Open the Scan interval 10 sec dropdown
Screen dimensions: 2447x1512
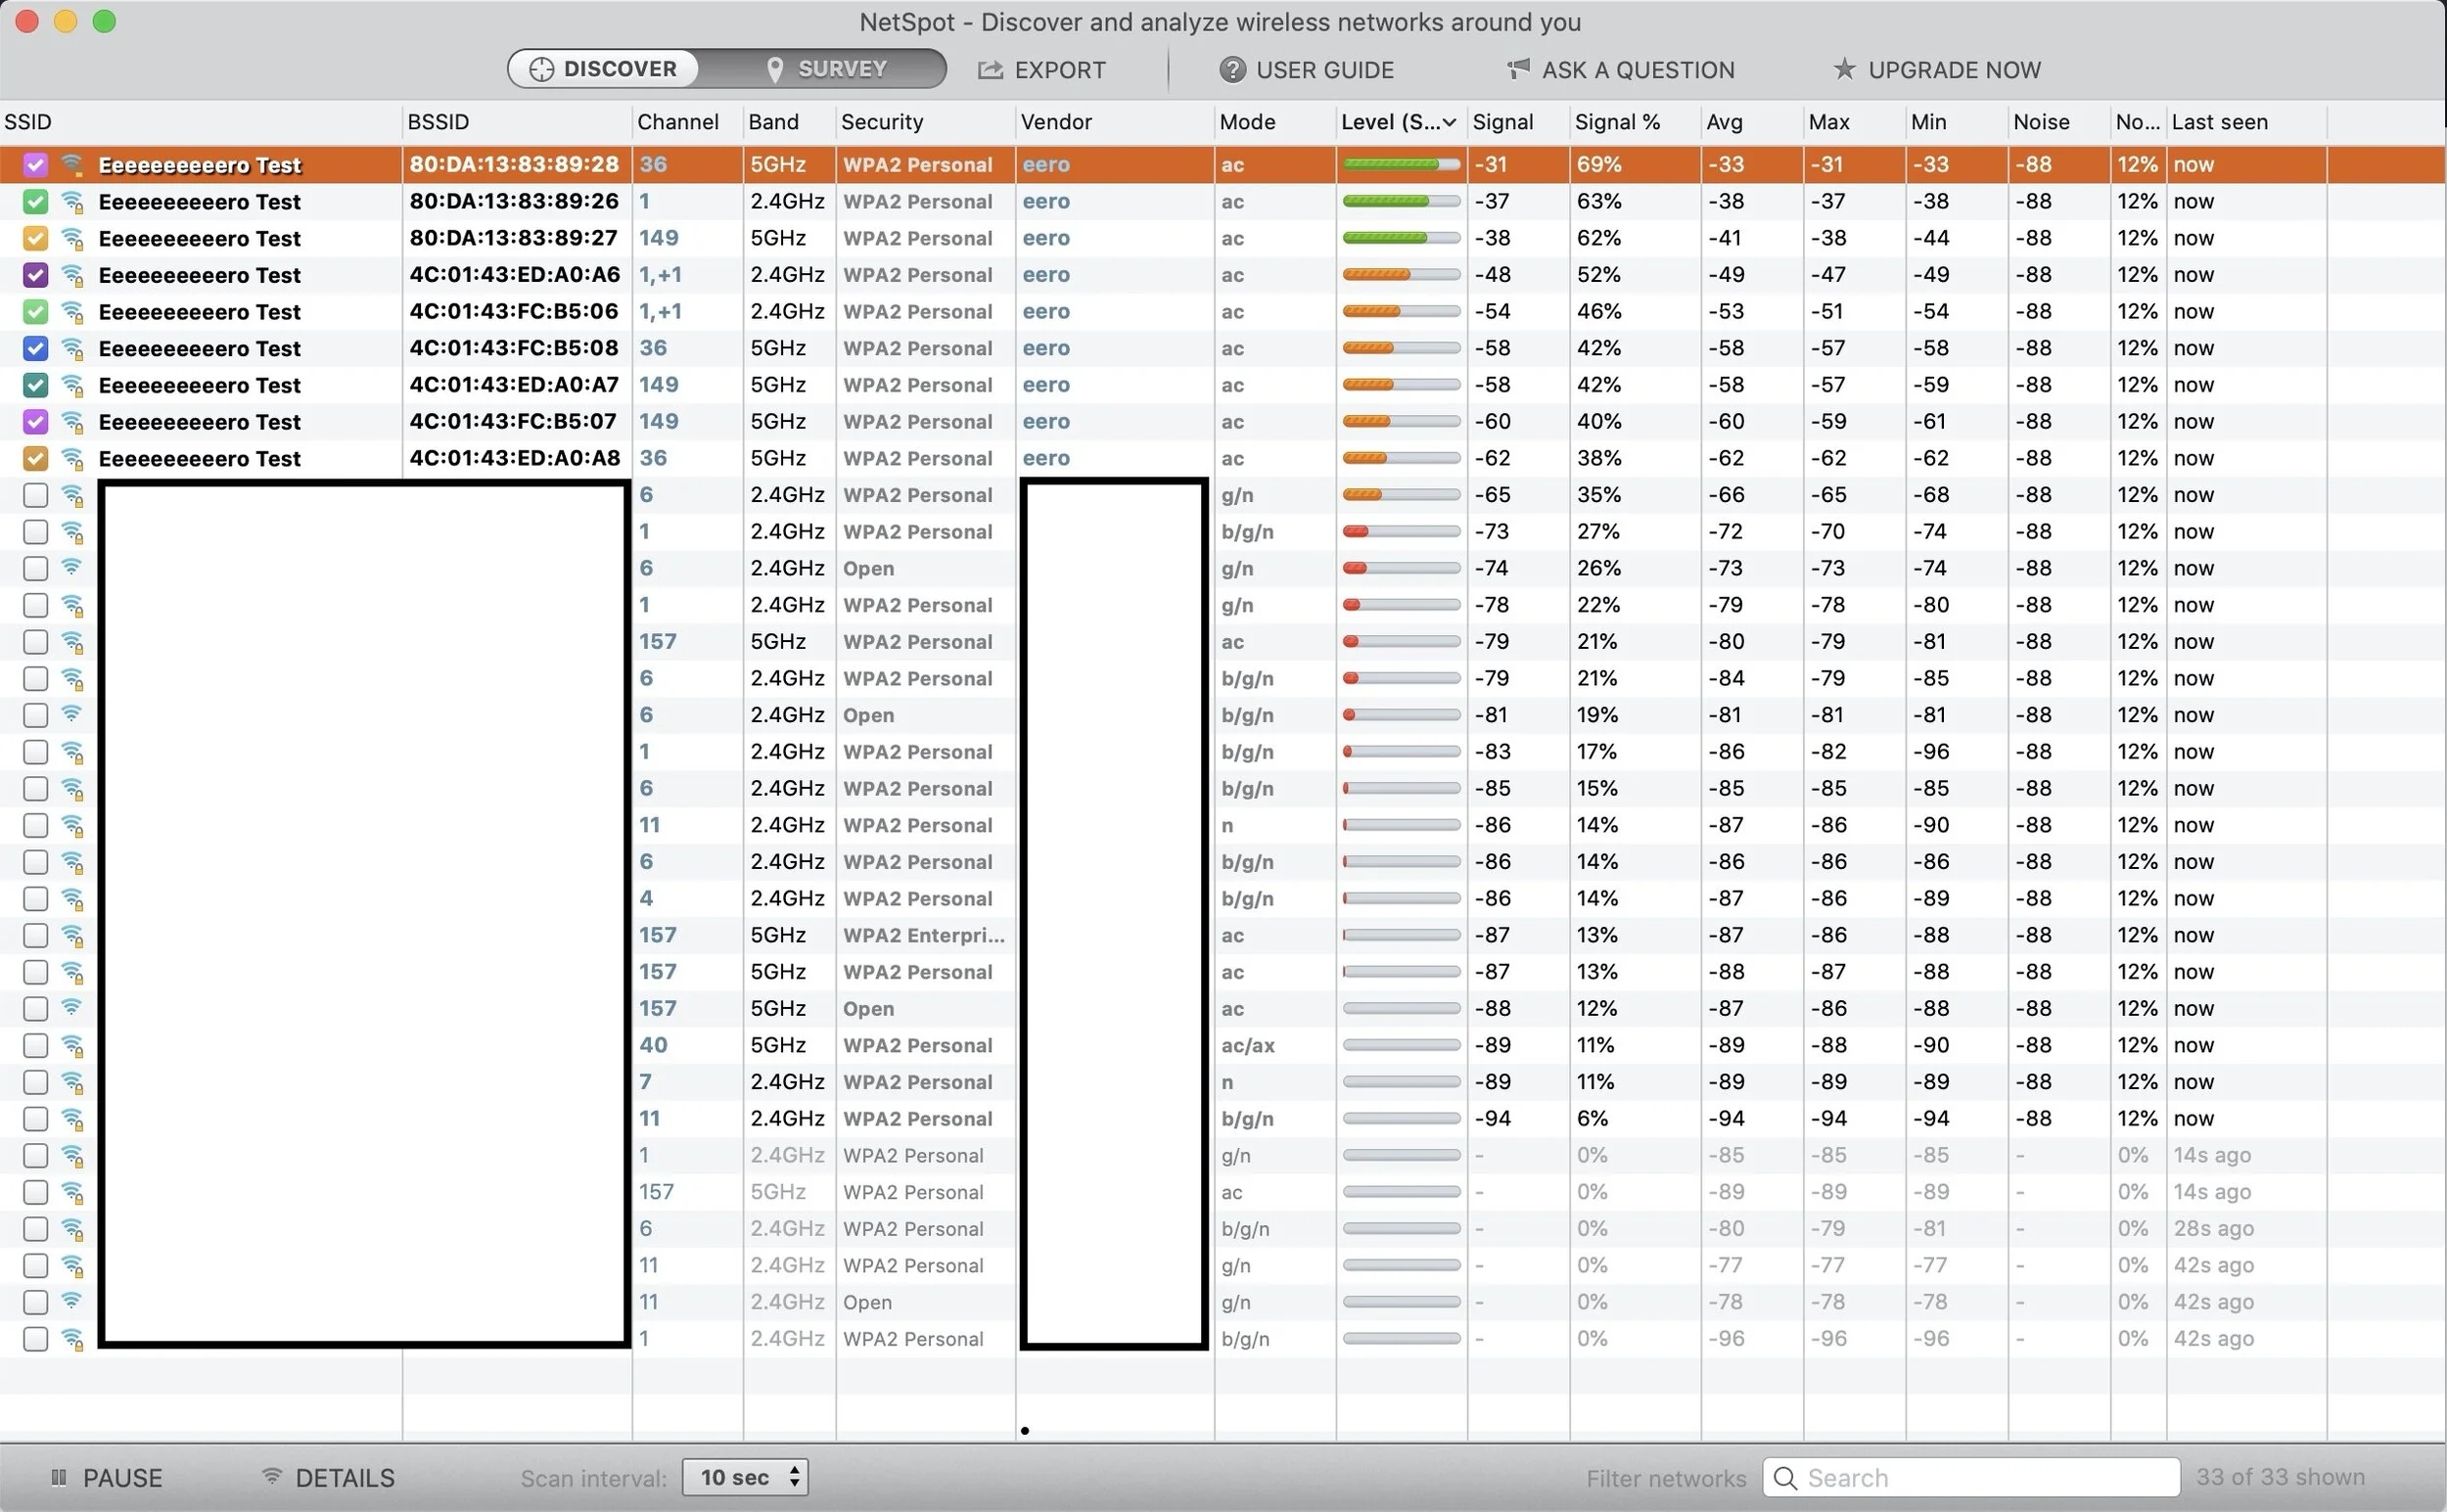click(x=745, y=1478)
